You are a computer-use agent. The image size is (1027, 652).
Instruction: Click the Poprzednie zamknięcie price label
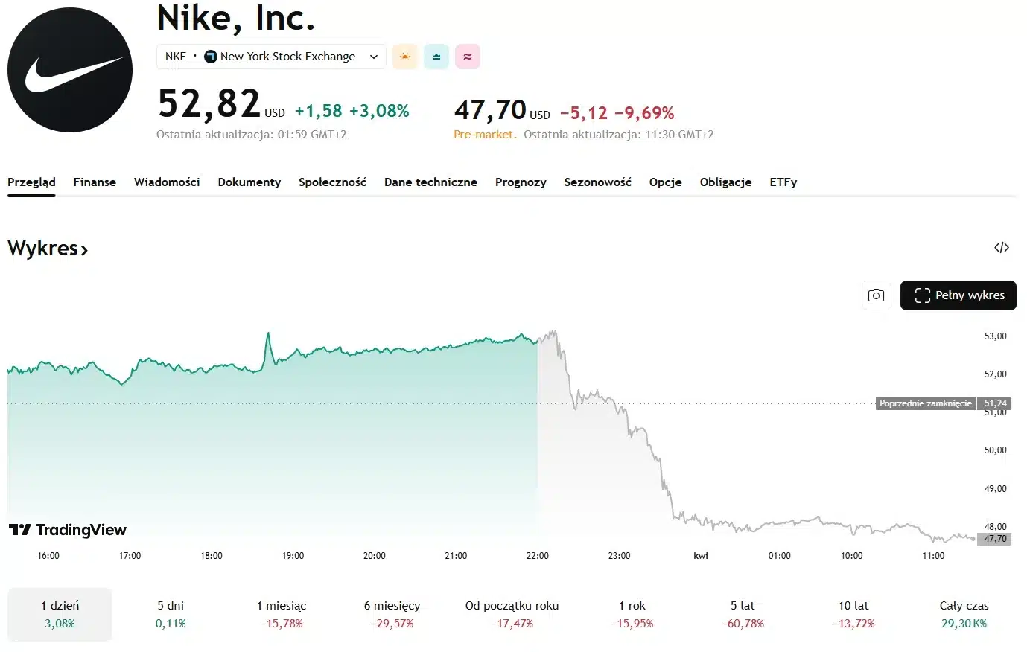926,403
